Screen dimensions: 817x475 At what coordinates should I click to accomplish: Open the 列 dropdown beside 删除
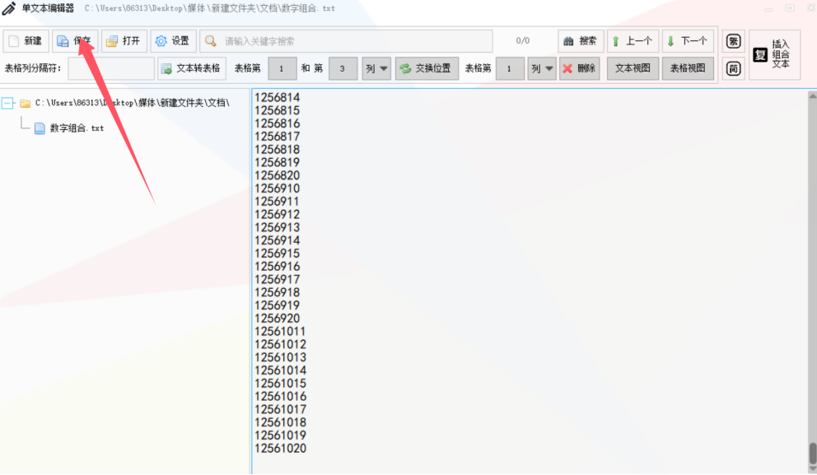tap(542, 68)
